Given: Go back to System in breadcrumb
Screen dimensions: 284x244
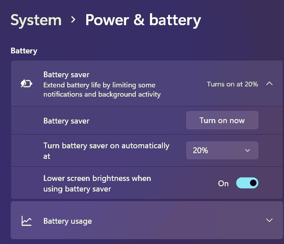Looking at the screenshot, I should pyautogui.click(x=36, y=20).
